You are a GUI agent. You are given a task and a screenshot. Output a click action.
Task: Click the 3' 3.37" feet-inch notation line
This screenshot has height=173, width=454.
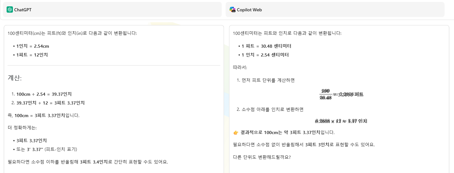tap(47, 149)
